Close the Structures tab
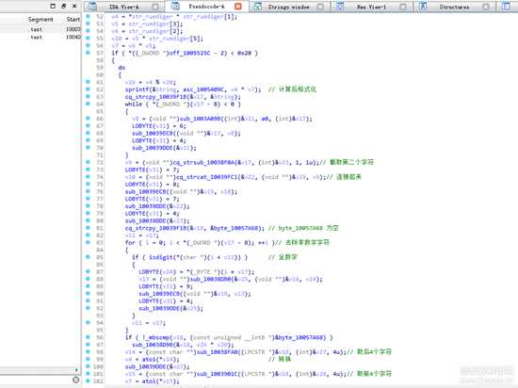 pyautogui.click(x=486, y=7)
